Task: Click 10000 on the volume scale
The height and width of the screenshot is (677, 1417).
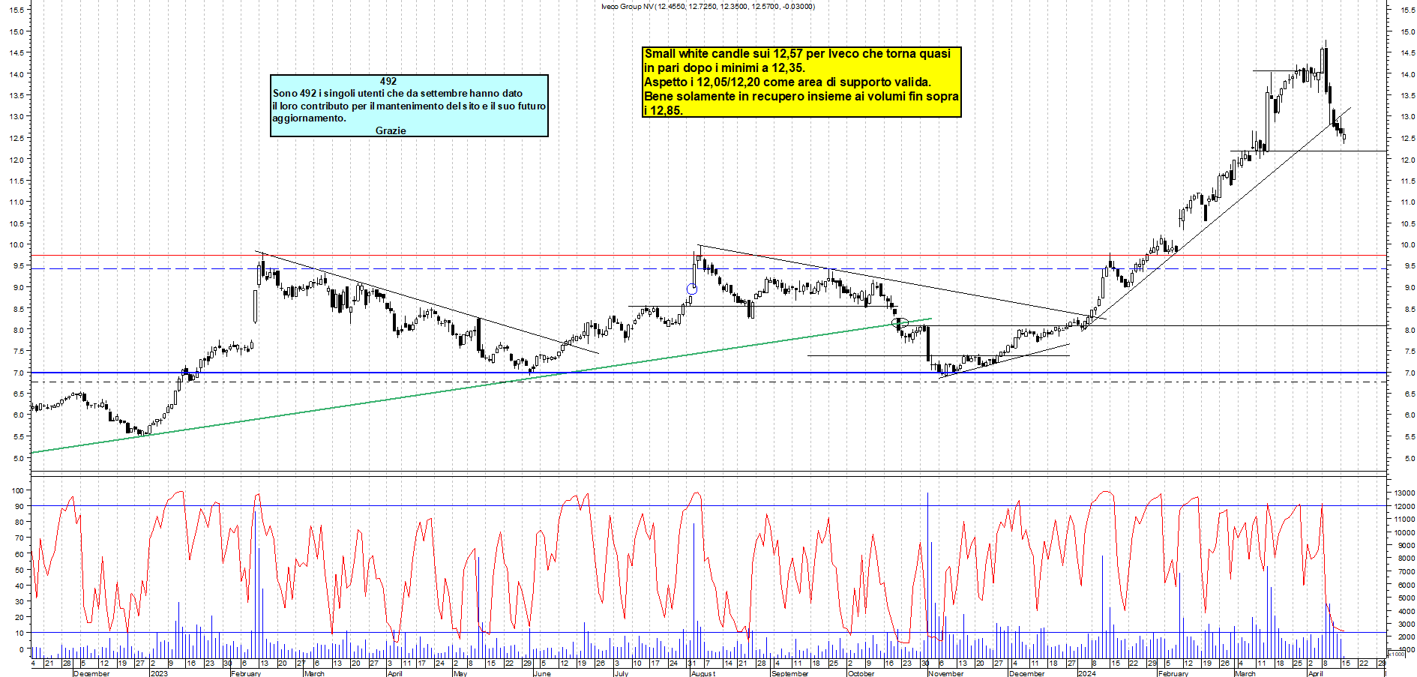Action: (x=1404, y=532)
